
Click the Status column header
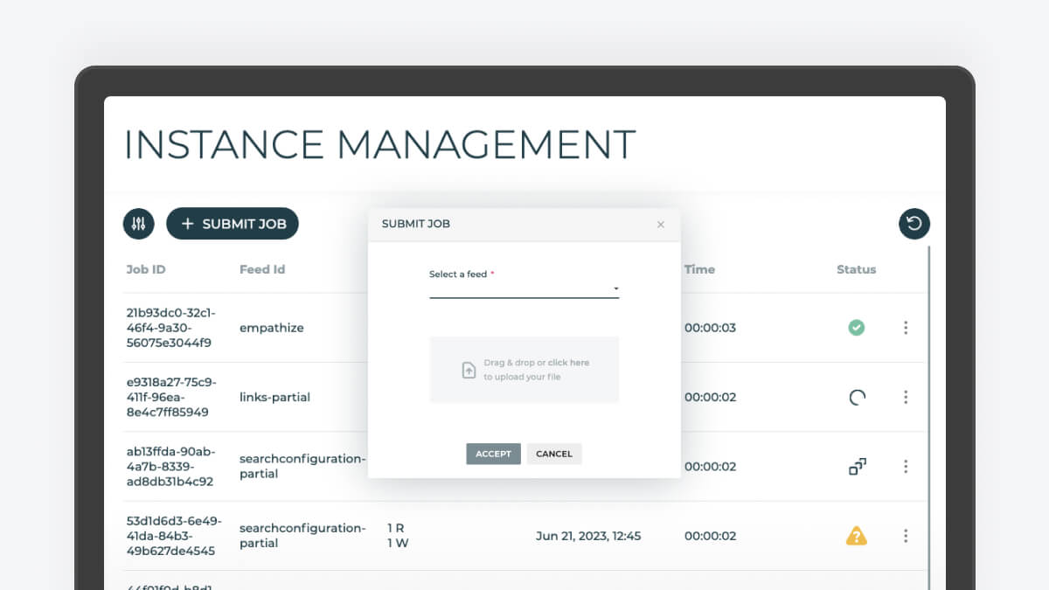pyautogui.click(x=856, y=269)
